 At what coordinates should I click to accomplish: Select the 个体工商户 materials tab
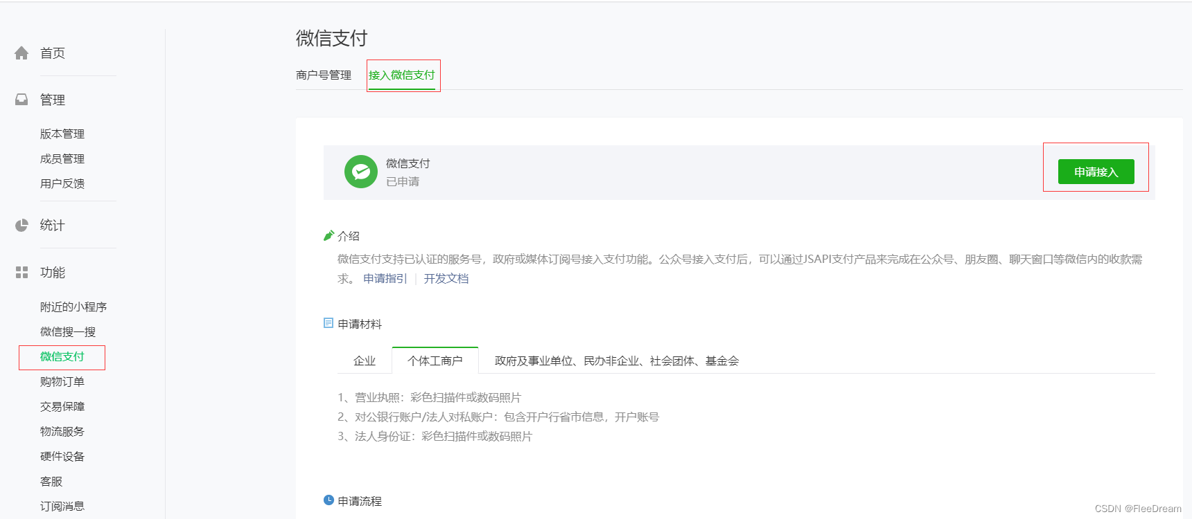click(435, 361)
